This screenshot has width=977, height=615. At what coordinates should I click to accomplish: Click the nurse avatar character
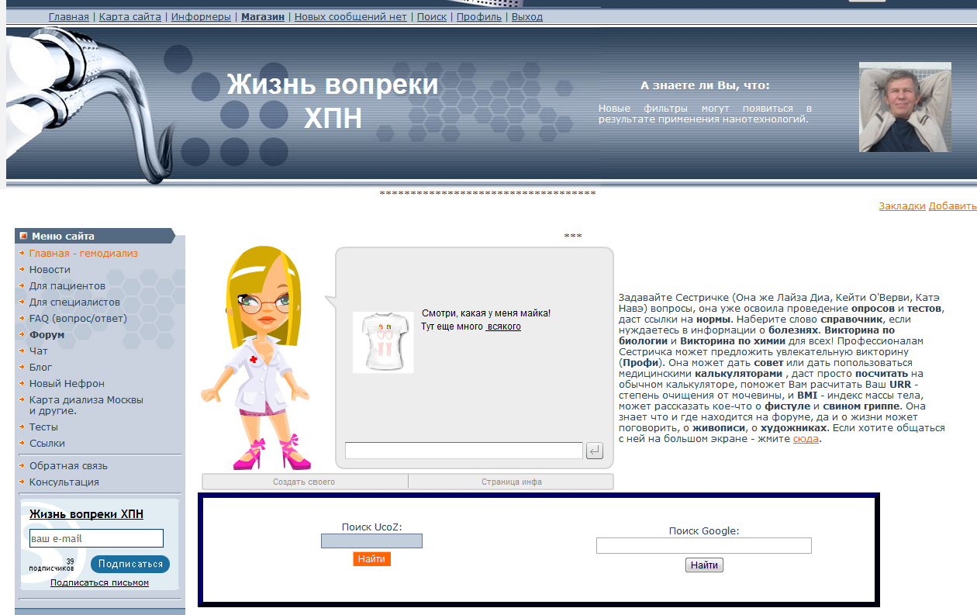tap(260, 358)
